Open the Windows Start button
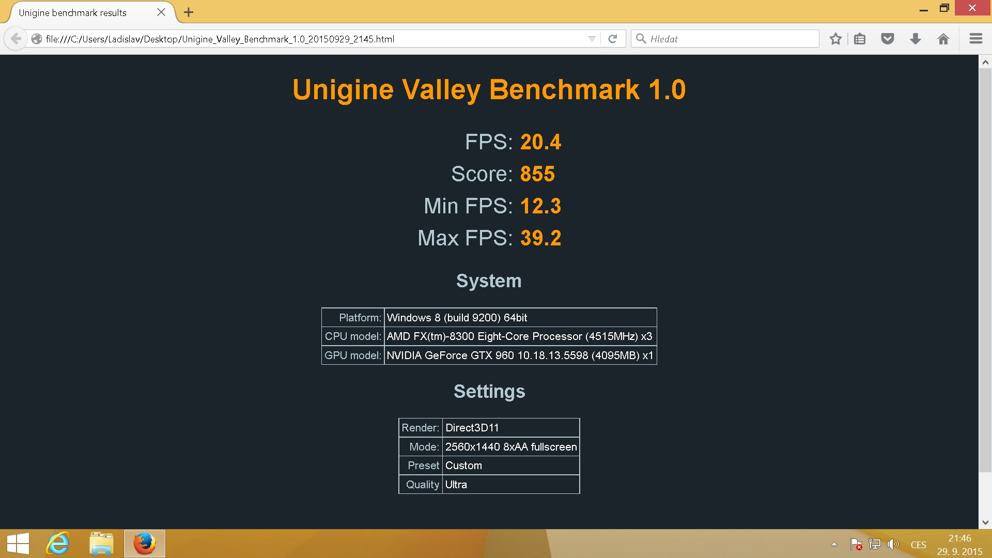Screen dimensions: 992x558 tap(18, 544)
